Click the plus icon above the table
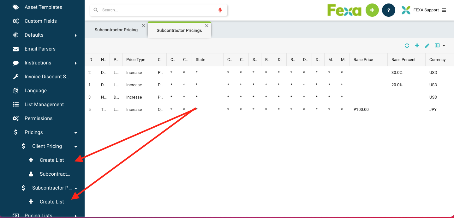Viewport: 454px width, 218px height. (417, 46)
